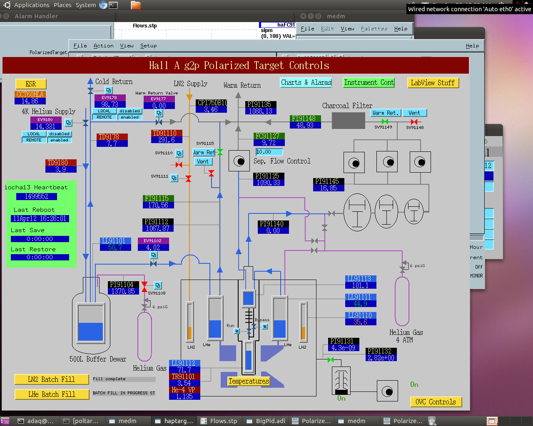Open folder icon in top panel

click(136, 5)
